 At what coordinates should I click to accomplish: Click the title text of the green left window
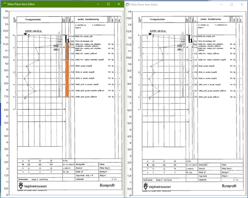pos(21,4)
